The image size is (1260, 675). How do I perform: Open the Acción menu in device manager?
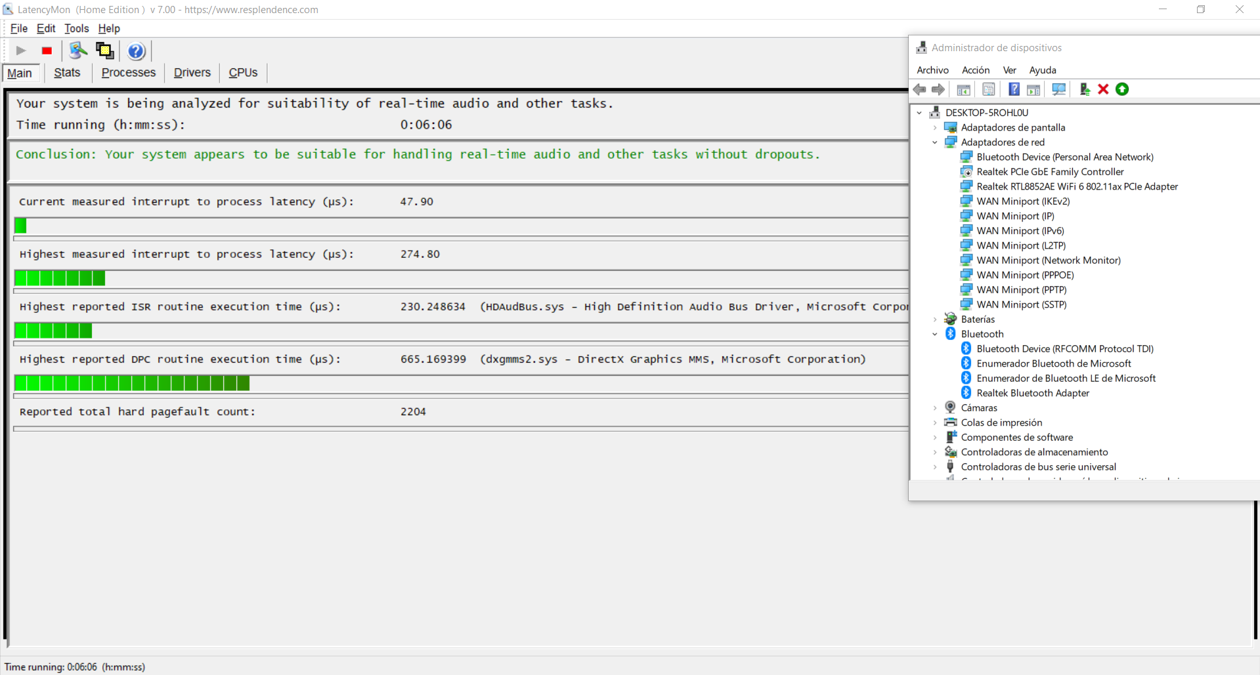976,70
